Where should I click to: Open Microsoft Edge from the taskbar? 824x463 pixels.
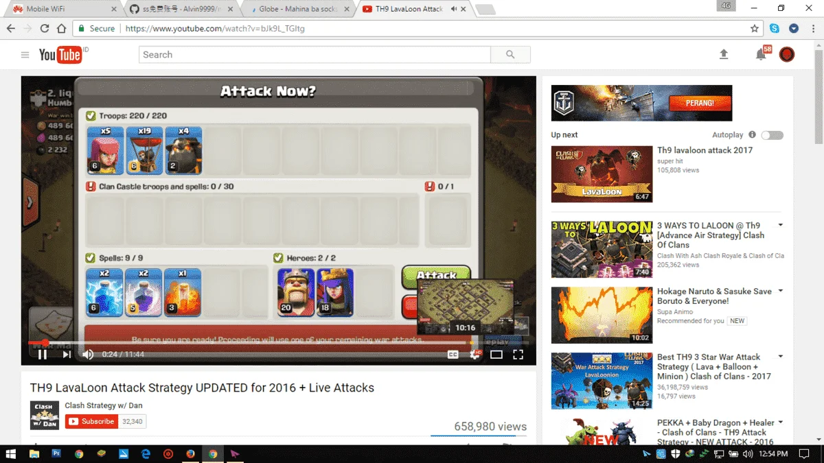(x=146, y=453)
